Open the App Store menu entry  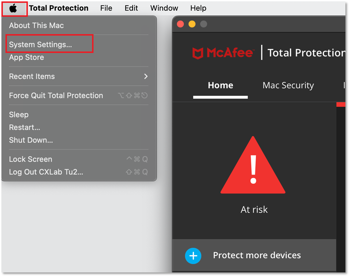(26, 57)
